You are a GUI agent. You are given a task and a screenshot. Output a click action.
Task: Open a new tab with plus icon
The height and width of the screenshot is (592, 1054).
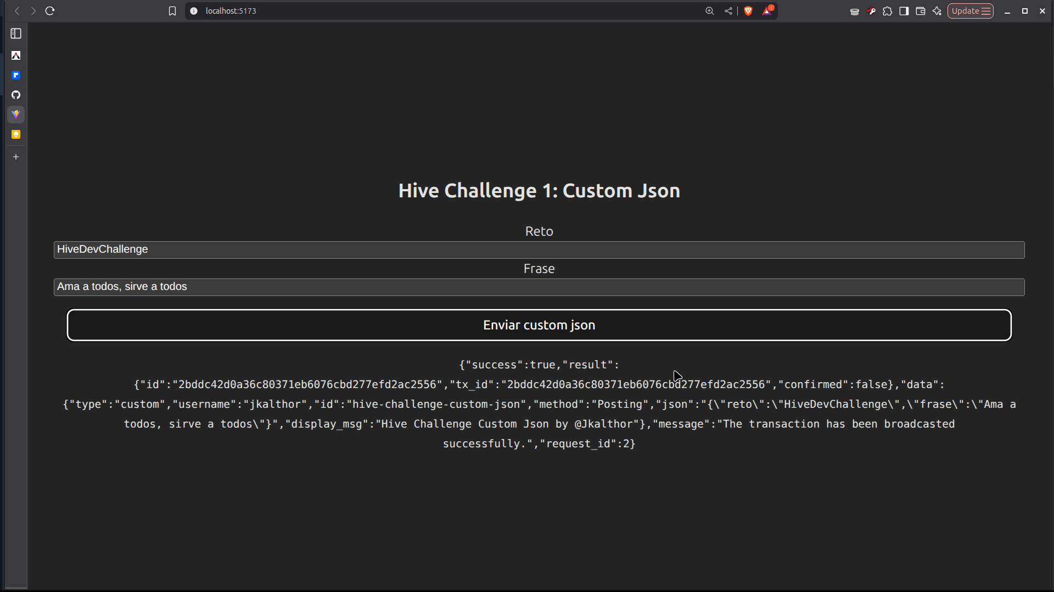coord(16,157)
